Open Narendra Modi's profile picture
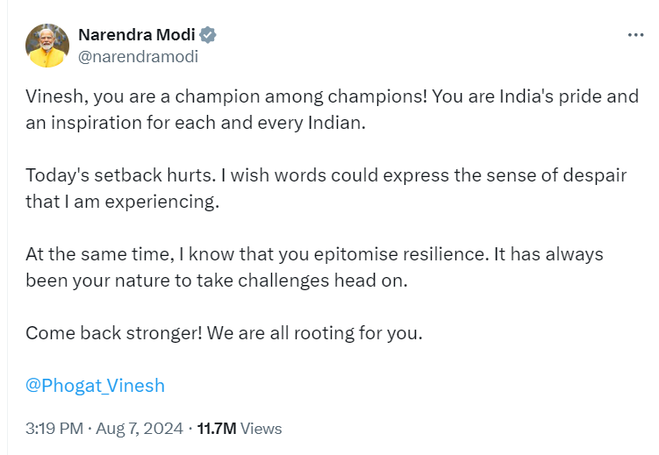Viewport: 659px width, 455px height. click(47, 46)
